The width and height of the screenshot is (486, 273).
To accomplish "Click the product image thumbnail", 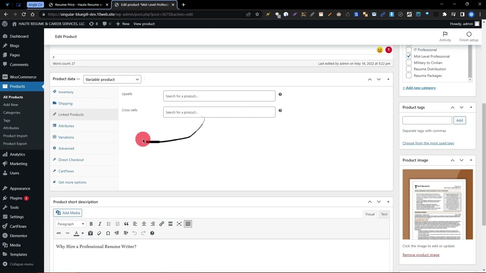I will tap(438, 204).
